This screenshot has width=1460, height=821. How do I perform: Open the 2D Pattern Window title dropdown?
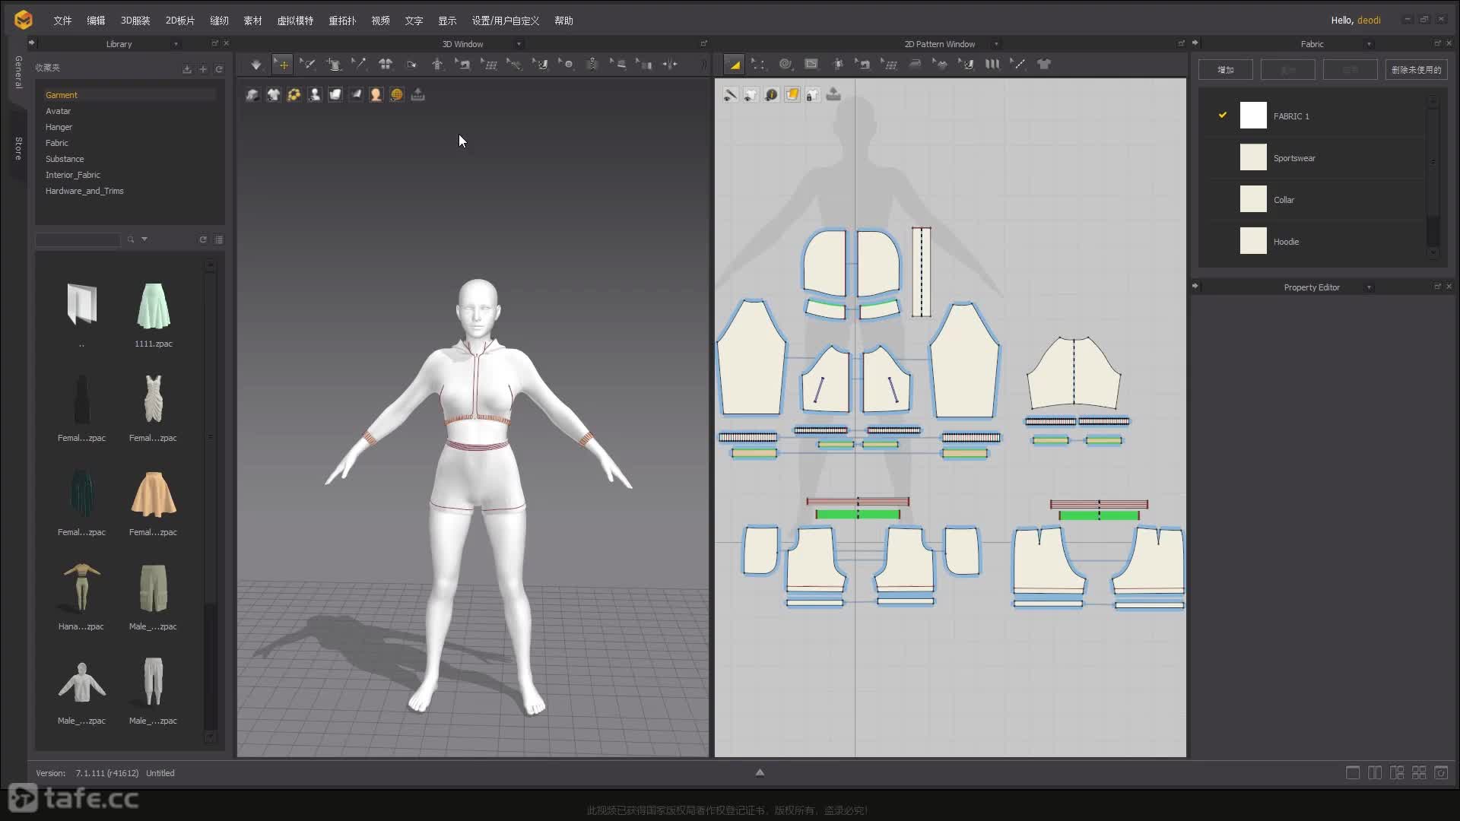click(x=996, y=44)
